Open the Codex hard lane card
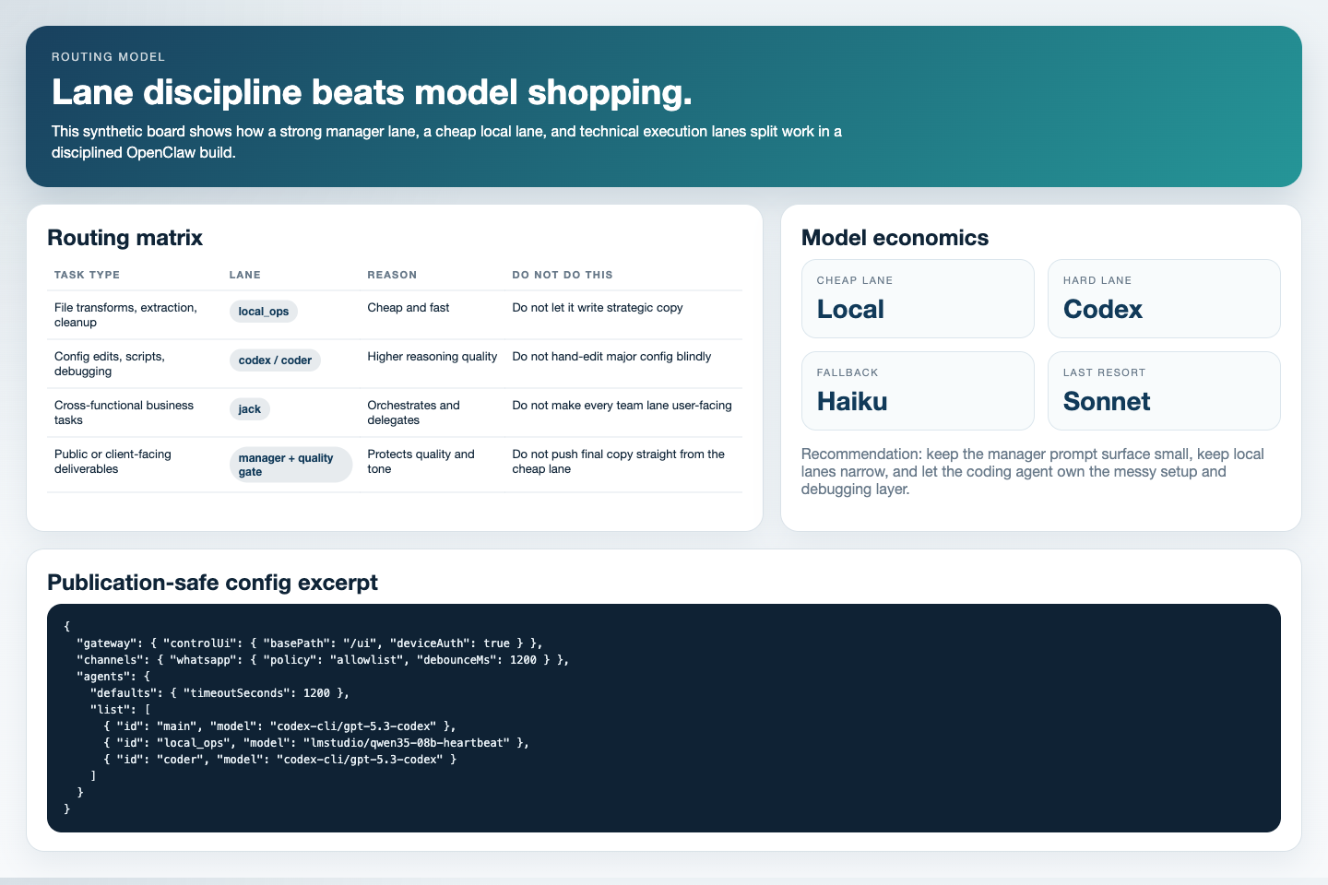Image resolution: width=1328 pixels, height=885 pixels. click(x=1164, y=299)
